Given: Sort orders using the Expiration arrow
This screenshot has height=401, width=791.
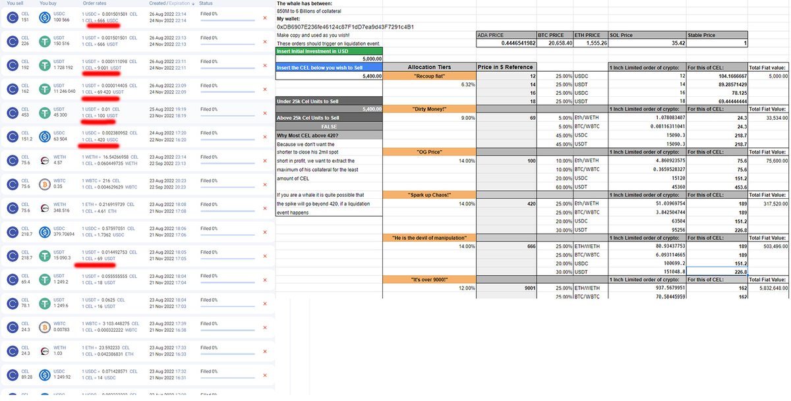Looking at the screenshot, I should click(192, 4).
